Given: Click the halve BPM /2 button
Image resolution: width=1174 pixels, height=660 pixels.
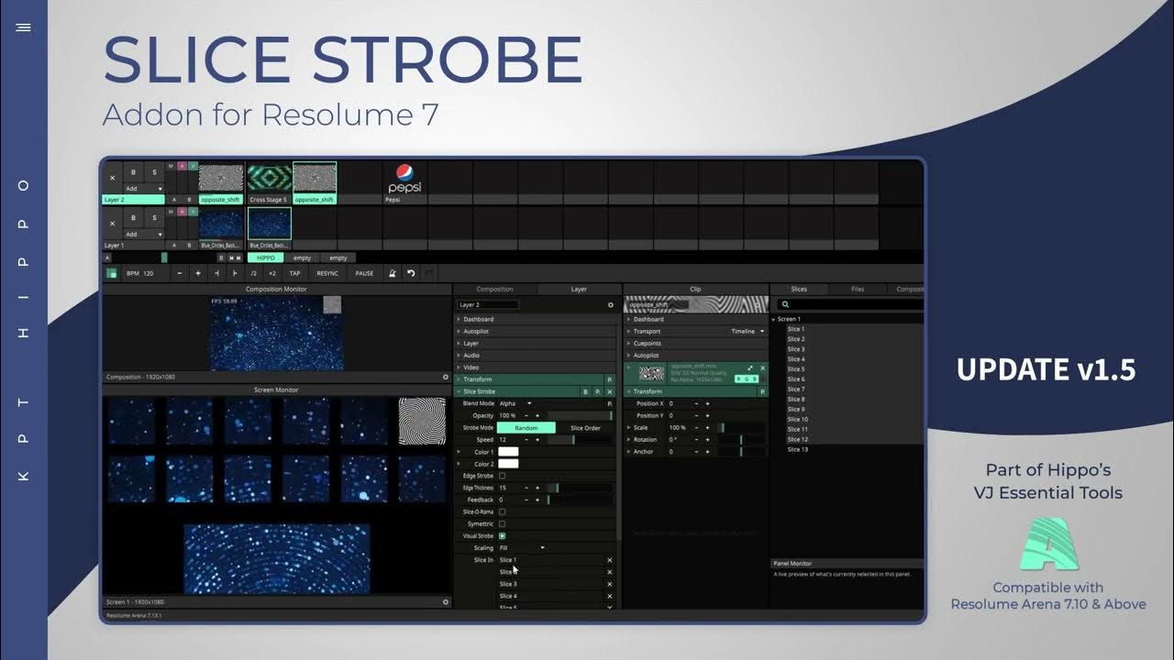Looking at the screenshot, I should (254, 273).
